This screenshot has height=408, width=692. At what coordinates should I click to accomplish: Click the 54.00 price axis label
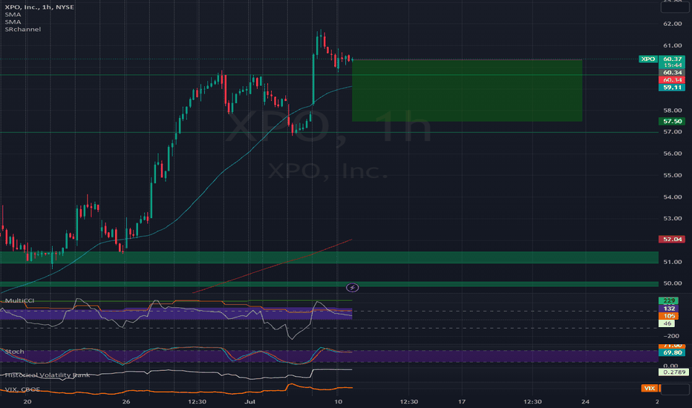[673, 197]
